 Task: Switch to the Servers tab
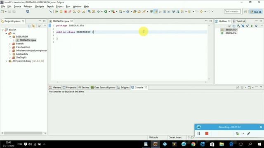pos(84,88)
